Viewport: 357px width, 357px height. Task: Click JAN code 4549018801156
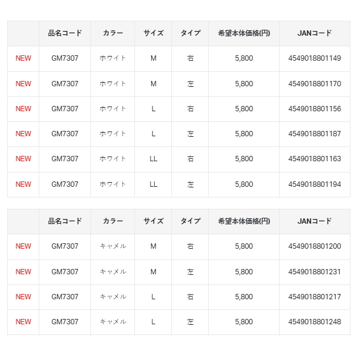tap(314, 109)
